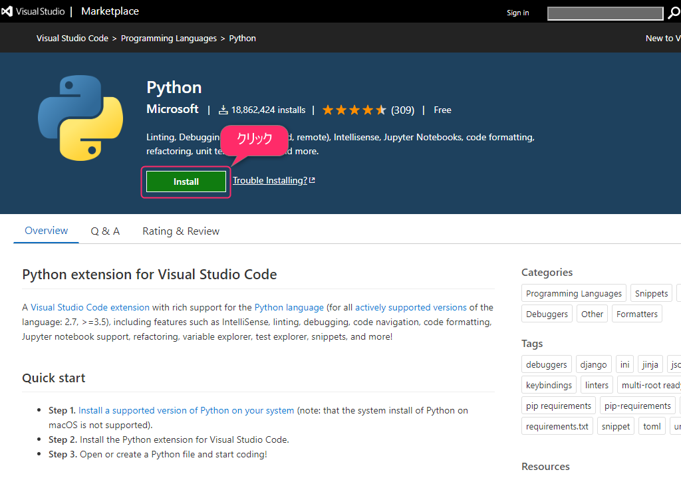Click the pip-requirements tag
This screenshot has height=478, width=681.
click(638, 406)
